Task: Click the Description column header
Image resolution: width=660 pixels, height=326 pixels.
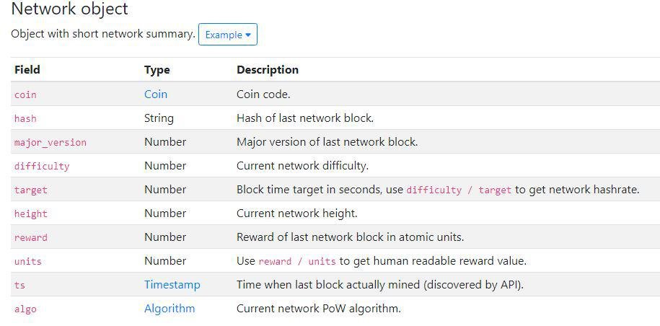Action: point(268,70)
